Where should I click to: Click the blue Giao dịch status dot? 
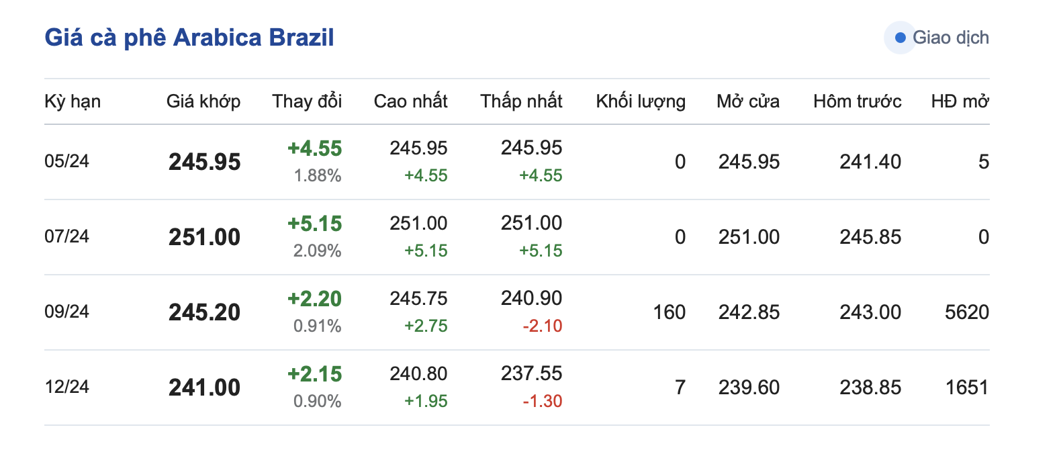point(901,38)
